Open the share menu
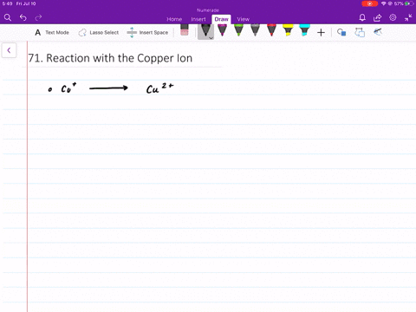The image size is (416, 312). point(377,18)
